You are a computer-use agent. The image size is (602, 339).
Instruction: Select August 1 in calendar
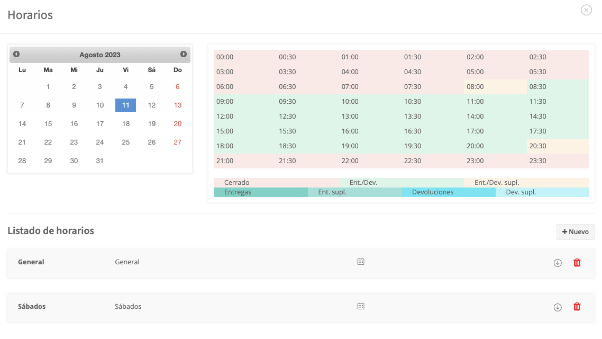48,86
